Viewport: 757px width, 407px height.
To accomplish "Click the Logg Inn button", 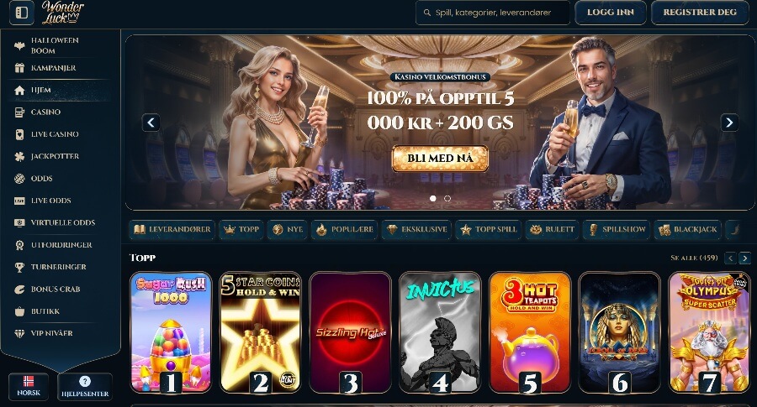I will [611, 13].
